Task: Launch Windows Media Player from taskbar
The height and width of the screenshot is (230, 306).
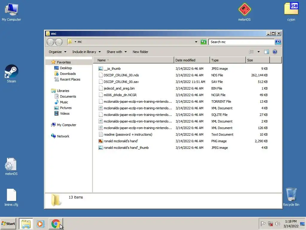Action: click(41, 224)
